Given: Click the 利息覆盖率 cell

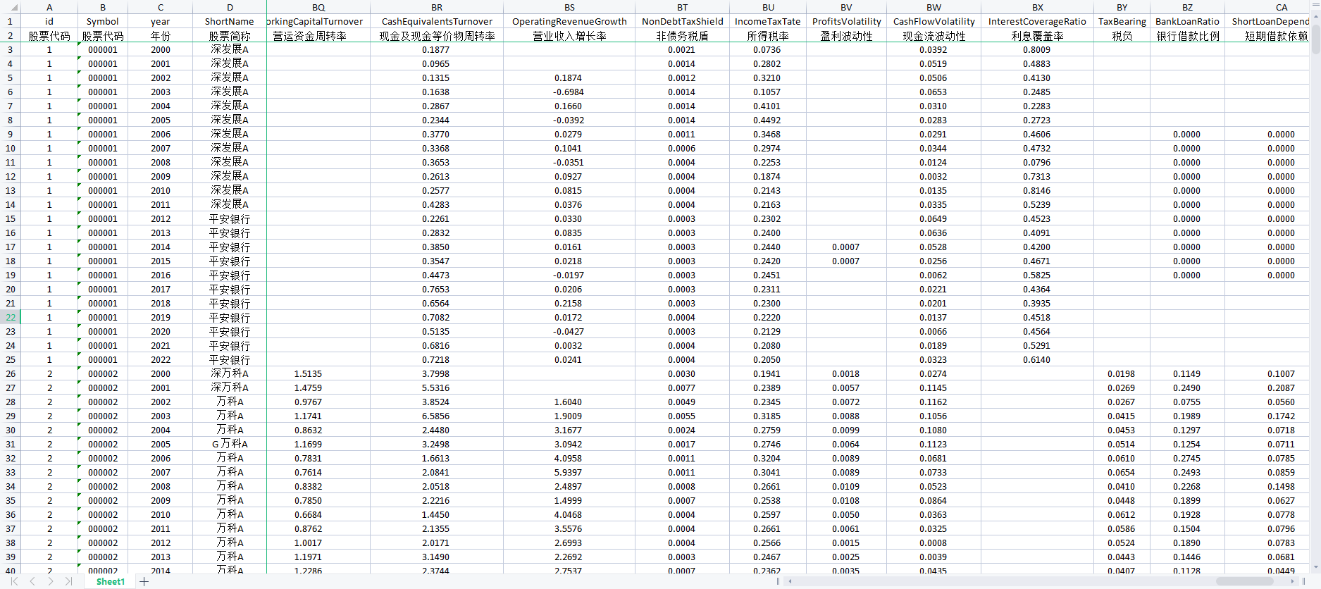Looking at the screenshot, I should tap(1037, 35).
